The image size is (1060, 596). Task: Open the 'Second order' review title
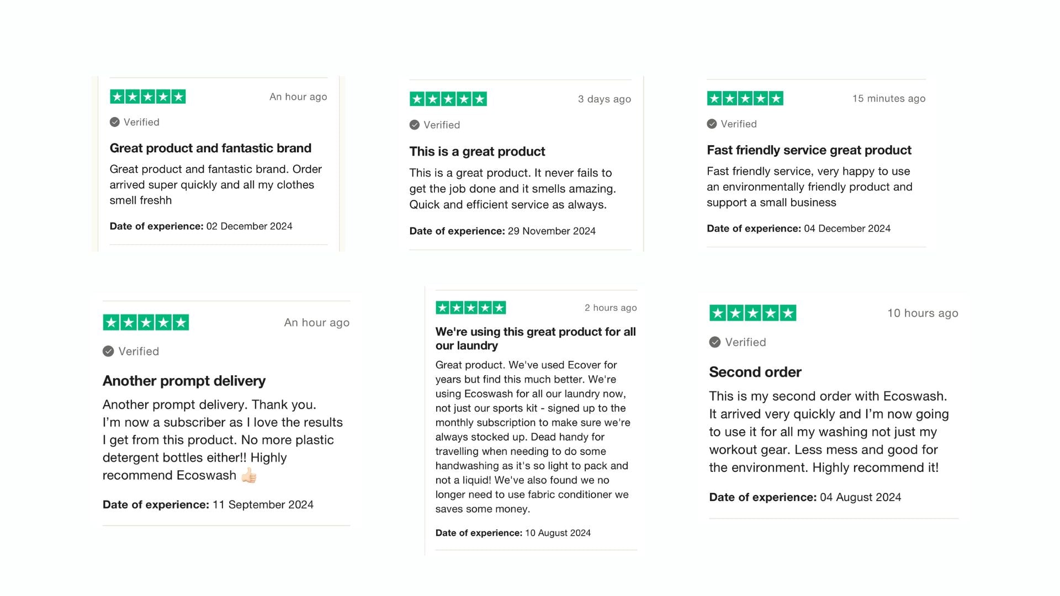click(x=755, y=372)
